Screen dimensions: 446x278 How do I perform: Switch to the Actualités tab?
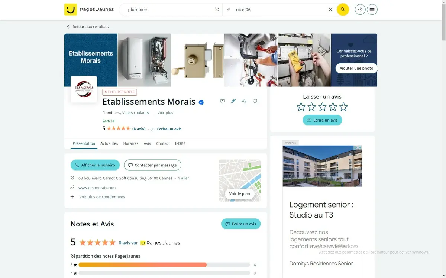pos(109,143)
